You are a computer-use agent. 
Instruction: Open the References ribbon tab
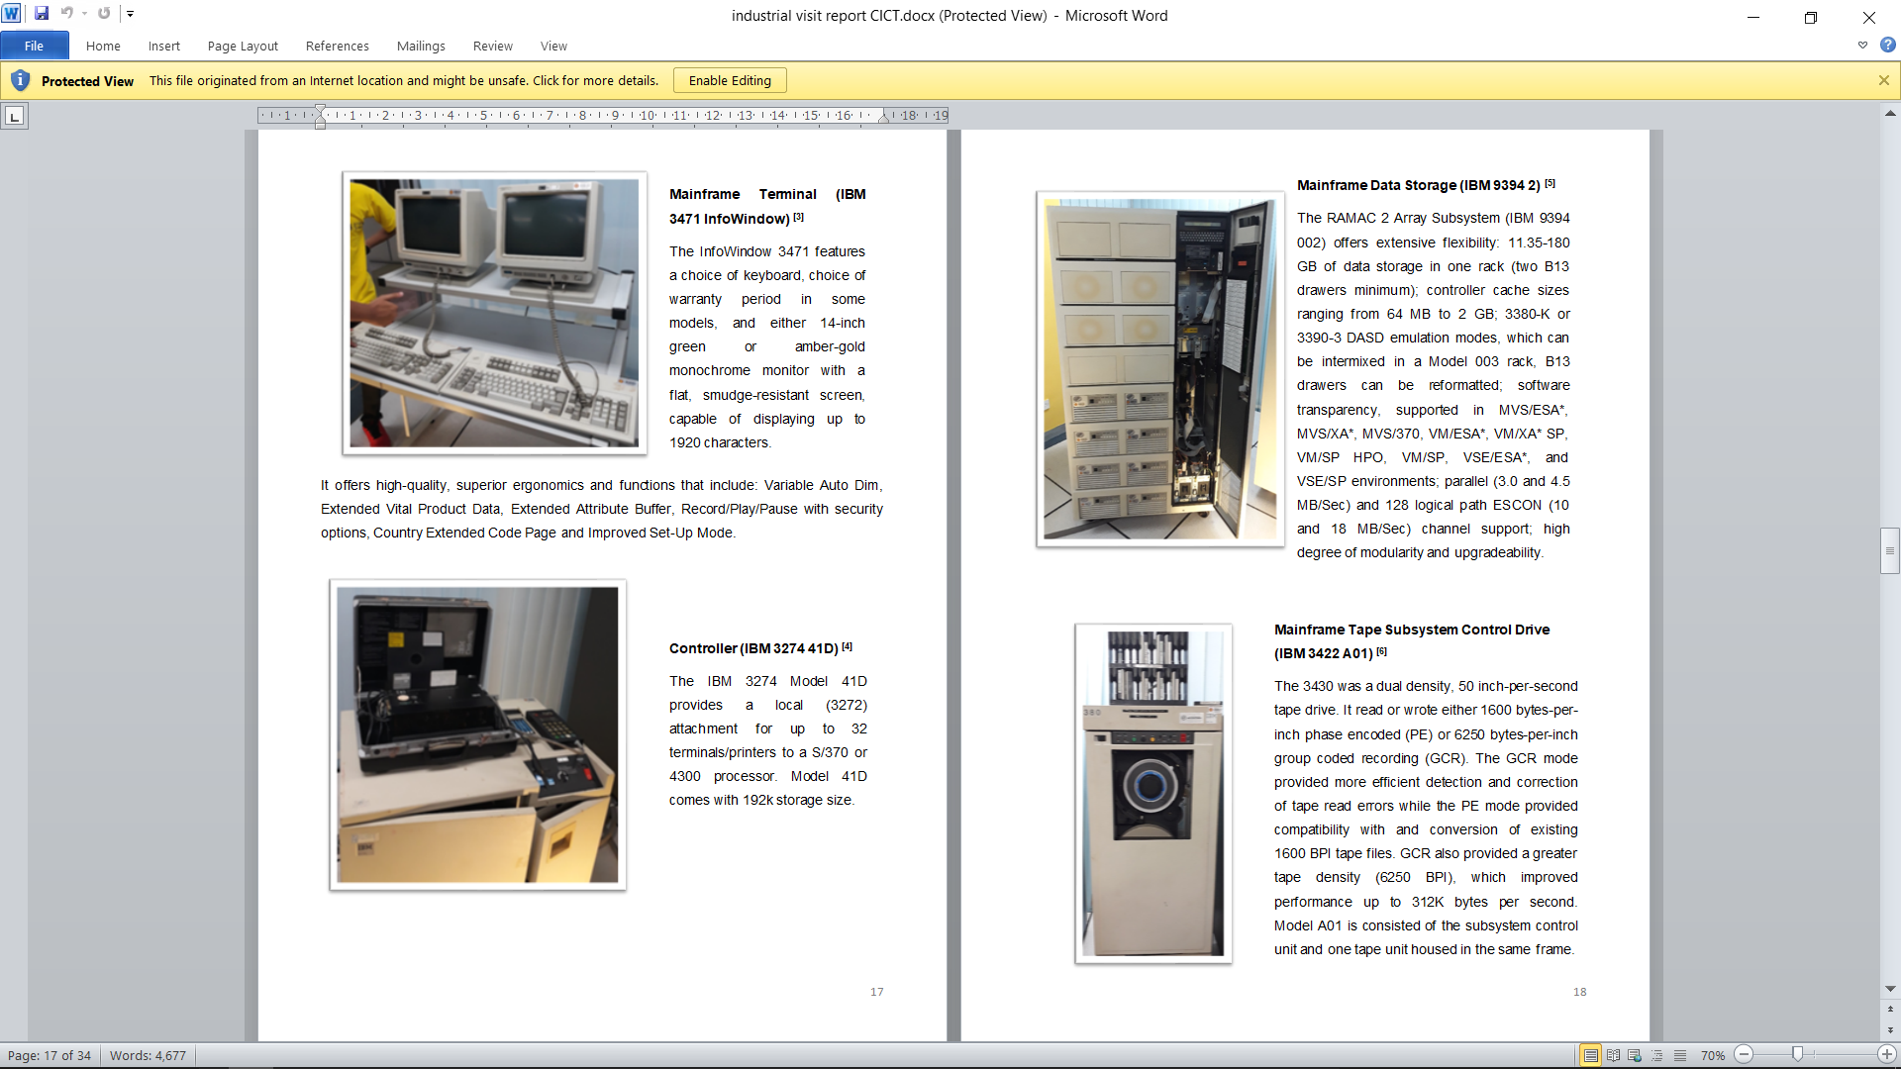[337, 46]
